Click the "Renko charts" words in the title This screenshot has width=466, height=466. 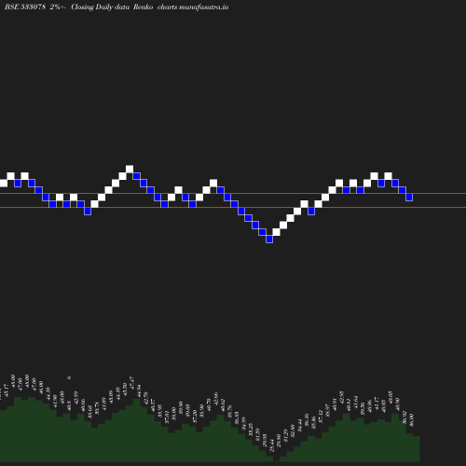point(156,7)
